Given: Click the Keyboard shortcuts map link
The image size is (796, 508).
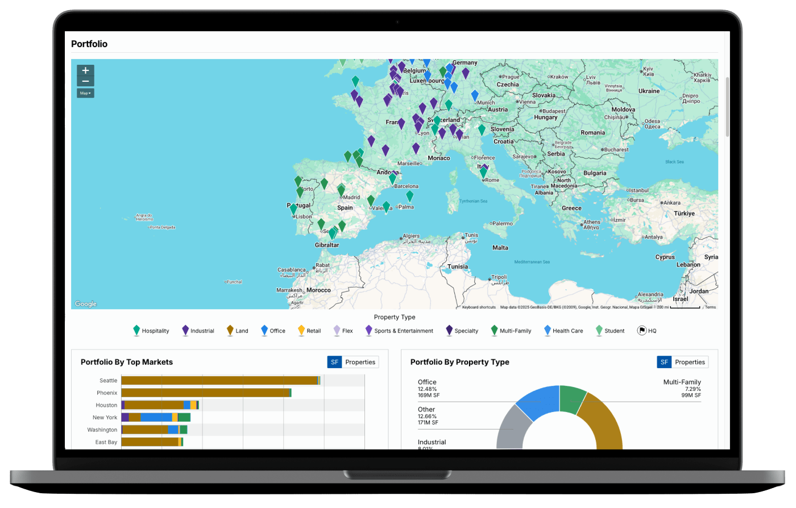Looking at the screenshot, I should (479, 307).
